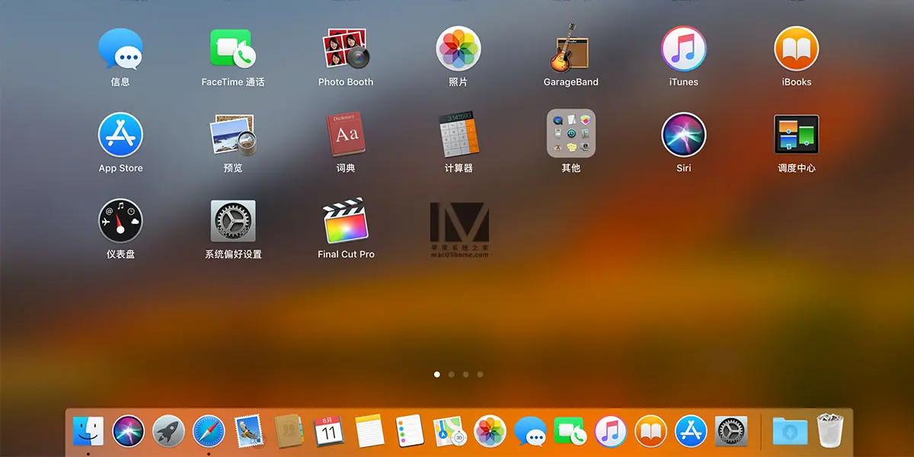This screenshot has width=914, height=457.
Task: Open the Trash in the Dock
Action: tap(829, 430)
